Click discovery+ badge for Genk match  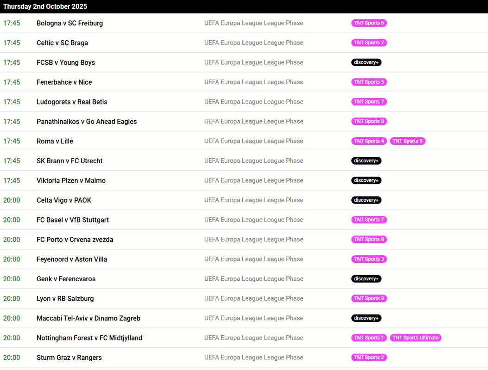pyautogui.click(x=366, y=279)
